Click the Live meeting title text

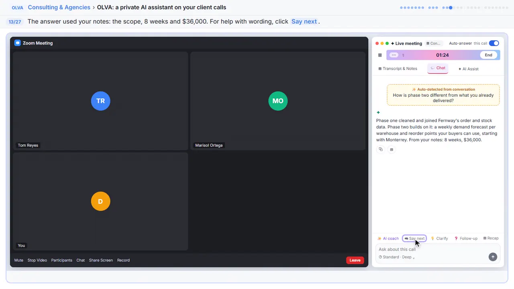(409, 43)
